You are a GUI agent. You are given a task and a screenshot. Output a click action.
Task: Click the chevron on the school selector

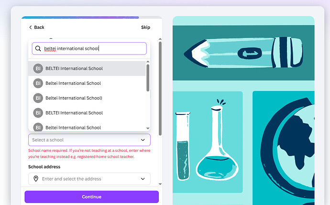click(143, 140)
